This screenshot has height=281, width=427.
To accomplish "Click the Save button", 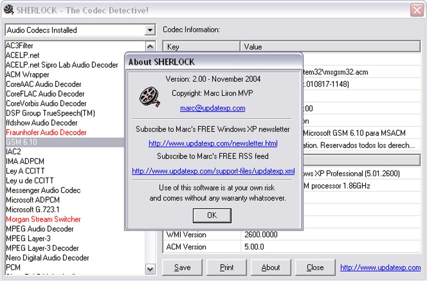I will pos(182,267).
